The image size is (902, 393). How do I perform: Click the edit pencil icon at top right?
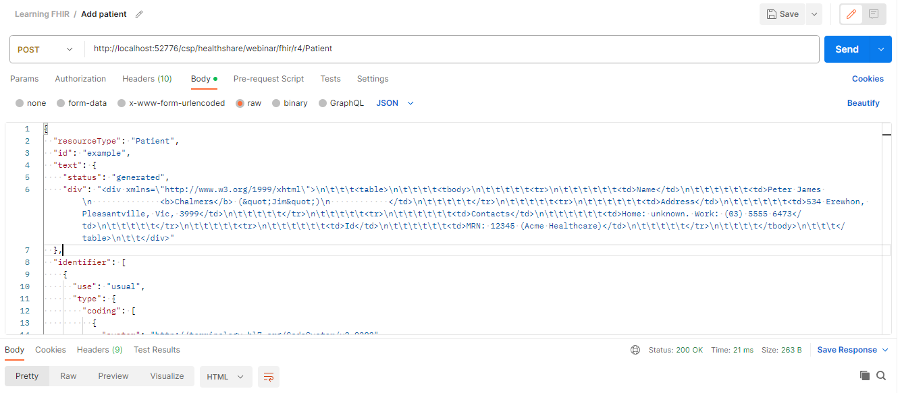point(851,14)
